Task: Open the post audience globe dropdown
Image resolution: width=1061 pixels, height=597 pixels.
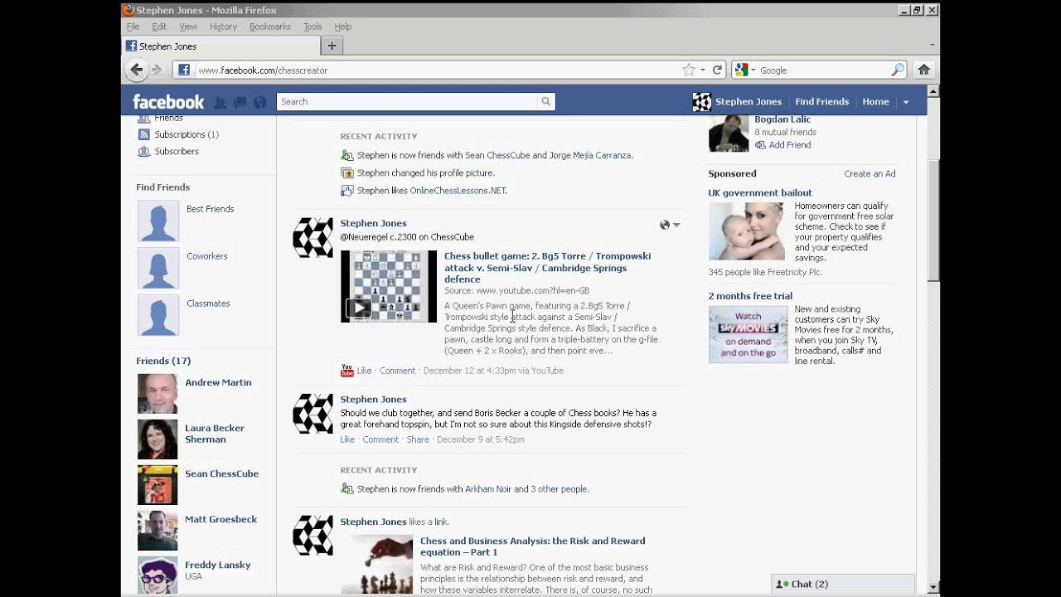Action: point(670,225)
